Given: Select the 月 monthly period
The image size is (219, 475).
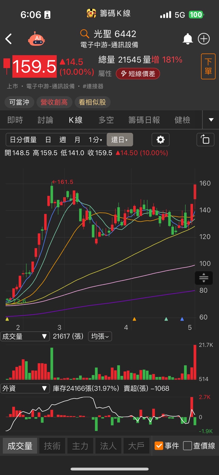Looking at the screenshot, I should point(77,140).
